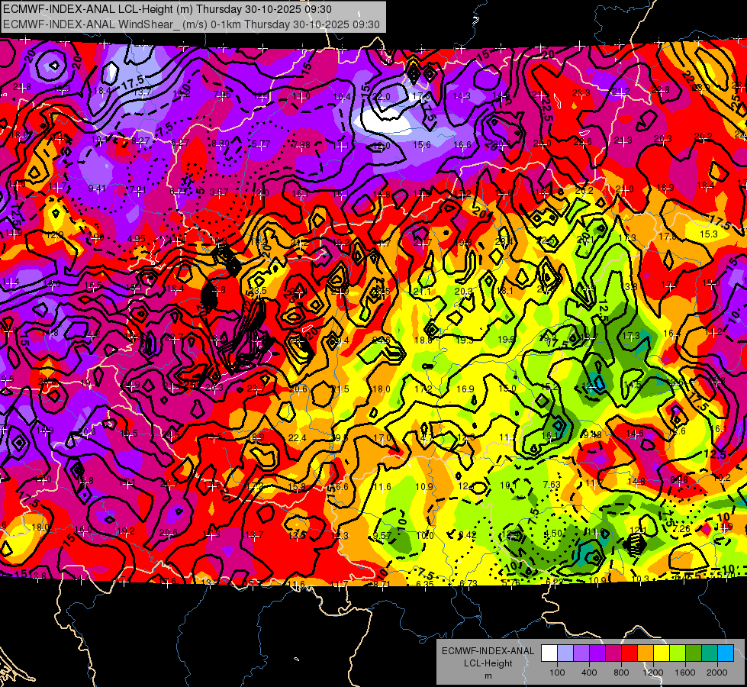Click the wind shear value 7.63
The height and width of the screenshot is (687, 747).
tap(552, 485)
